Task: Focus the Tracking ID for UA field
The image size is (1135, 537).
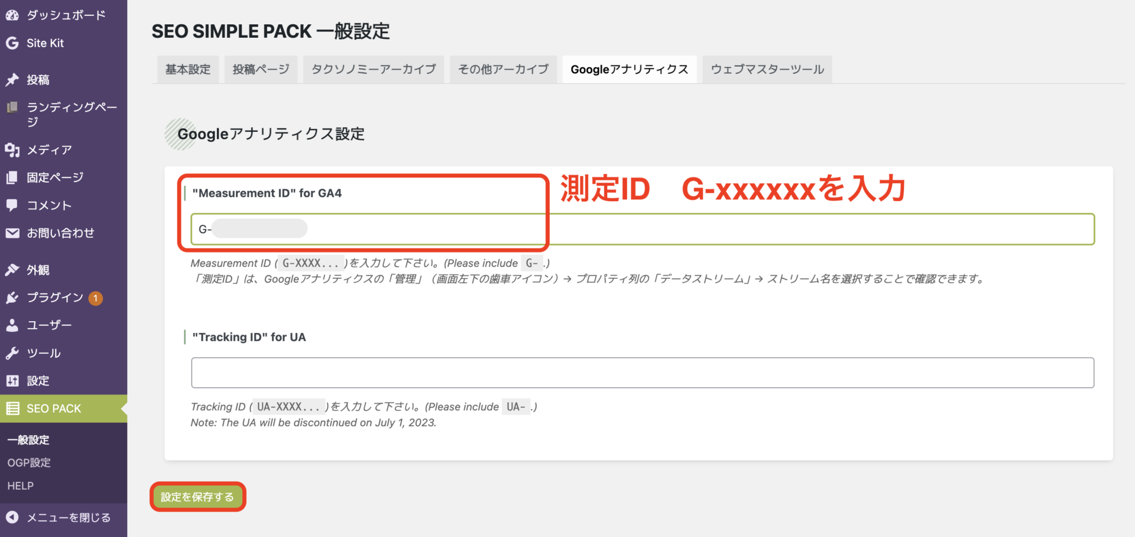Action: click(x=643, y=373)
